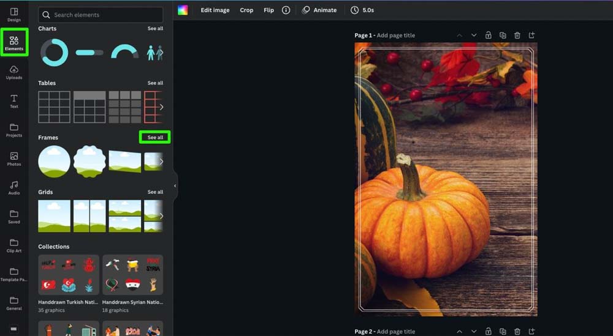This screenshot has width=613, height=336.
Task: Show more frames with arrow
Action: point(161,162)
